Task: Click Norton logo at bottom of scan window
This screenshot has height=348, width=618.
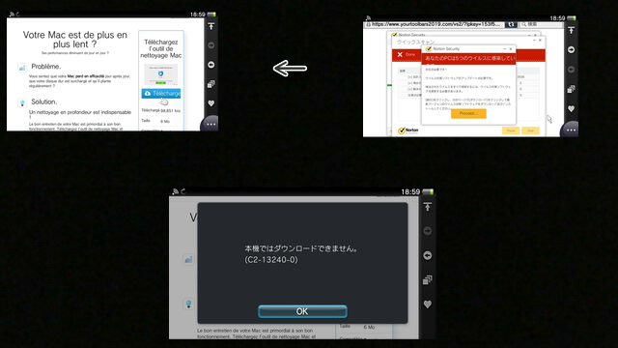Action: coord(407,130)
